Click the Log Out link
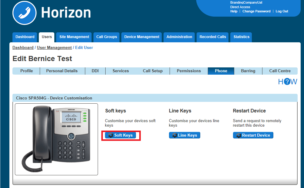304x188 pixels. click(282, 11)
